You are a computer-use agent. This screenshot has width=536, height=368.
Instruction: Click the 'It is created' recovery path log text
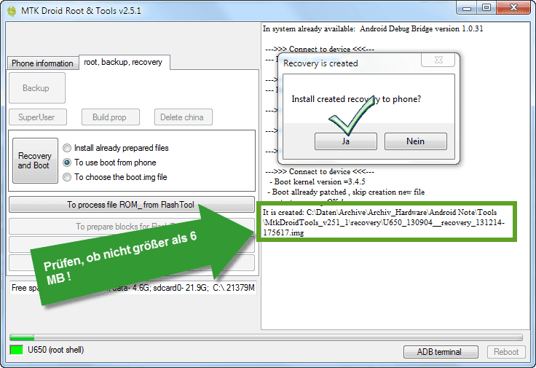click(384, 222)
